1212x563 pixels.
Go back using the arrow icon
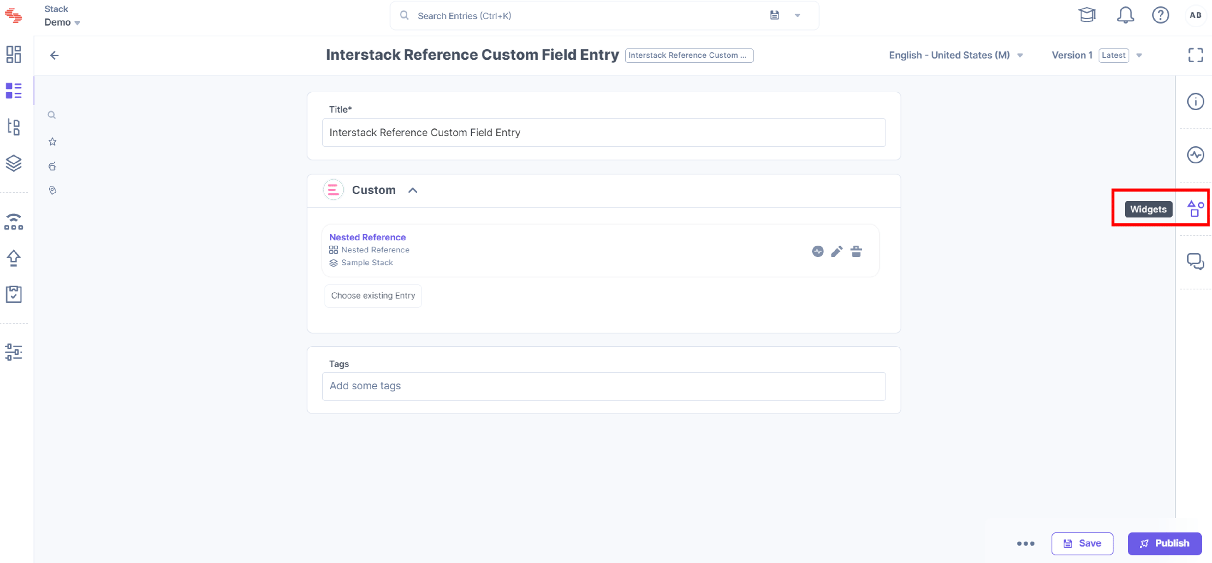(x=55, y=56)
